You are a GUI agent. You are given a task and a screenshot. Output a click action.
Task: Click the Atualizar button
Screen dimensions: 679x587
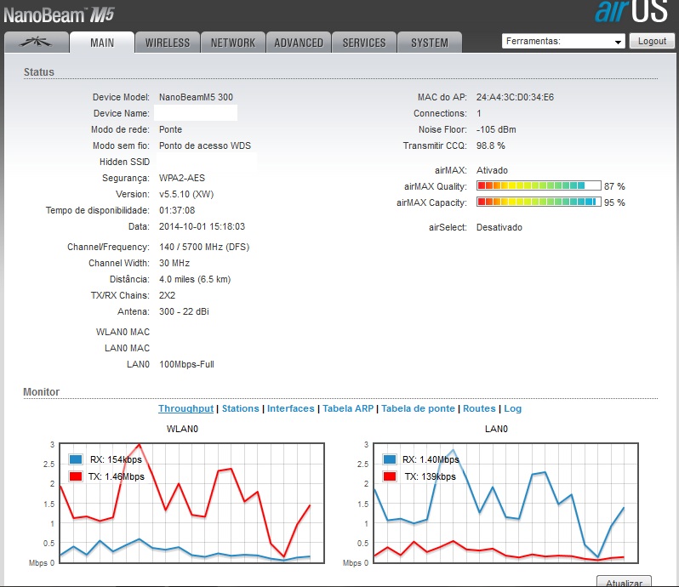[624, 582]
